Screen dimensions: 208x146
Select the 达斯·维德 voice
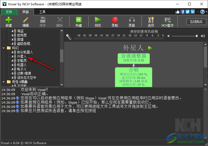click(24, 74)
